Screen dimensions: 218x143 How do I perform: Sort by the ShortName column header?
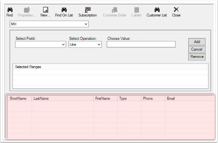(19, 98)
